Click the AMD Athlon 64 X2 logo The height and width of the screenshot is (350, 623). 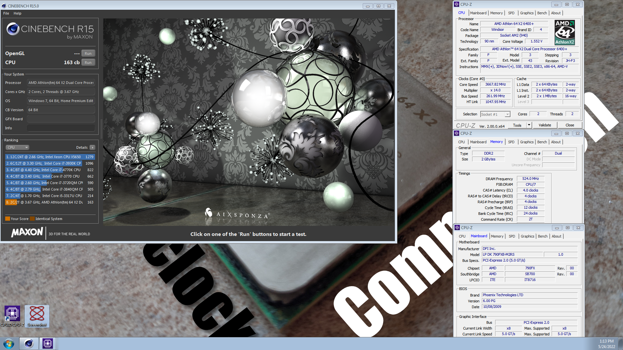[565, 32]
